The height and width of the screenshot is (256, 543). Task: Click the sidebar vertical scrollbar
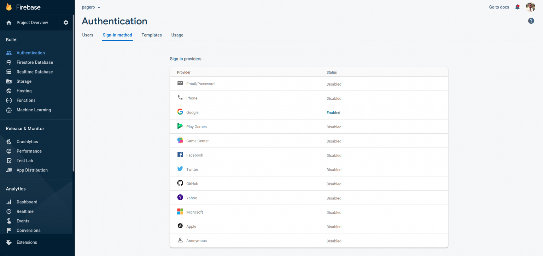(74, 92)
